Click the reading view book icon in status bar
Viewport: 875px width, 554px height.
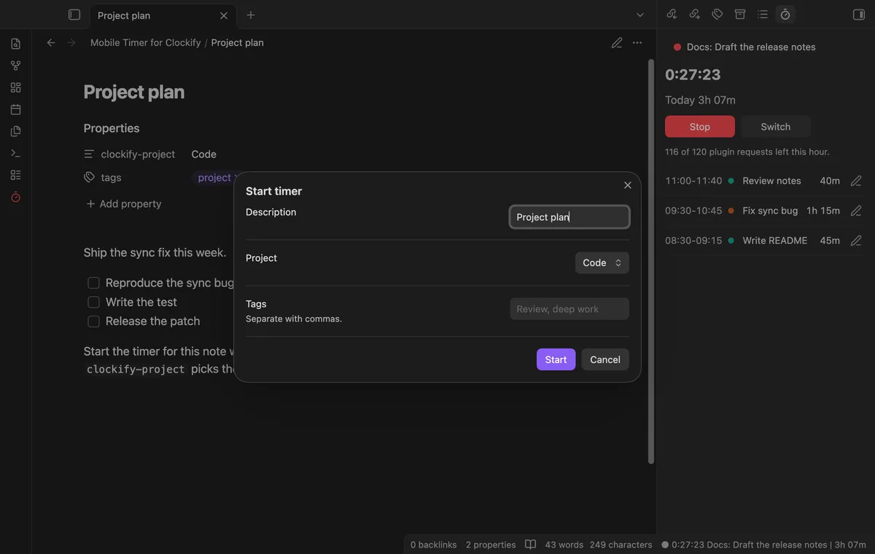tap(531, 545)
